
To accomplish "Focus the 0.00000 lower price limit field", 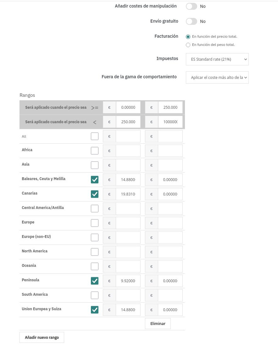I will pos(128,107).
